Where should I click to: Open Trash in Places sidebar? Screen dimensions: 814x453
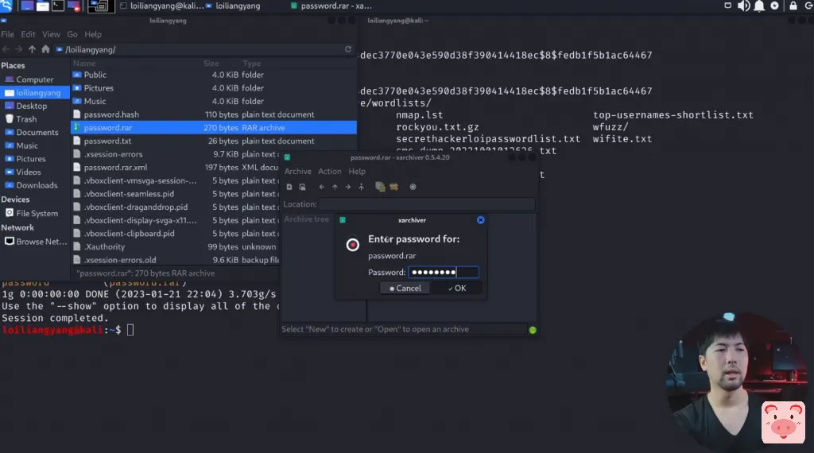34,119
